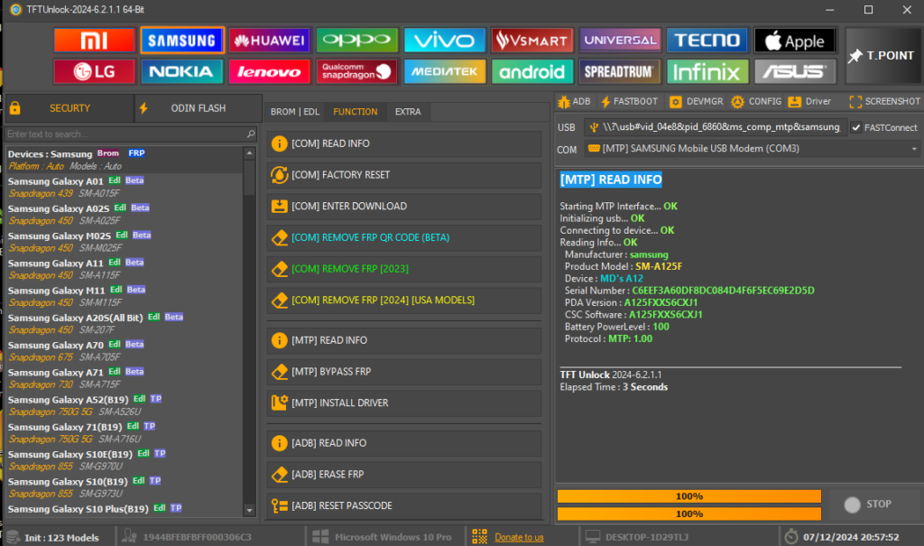Open the Donate to us link
Viewport: 924px width, 546px height.
point(519,537)
